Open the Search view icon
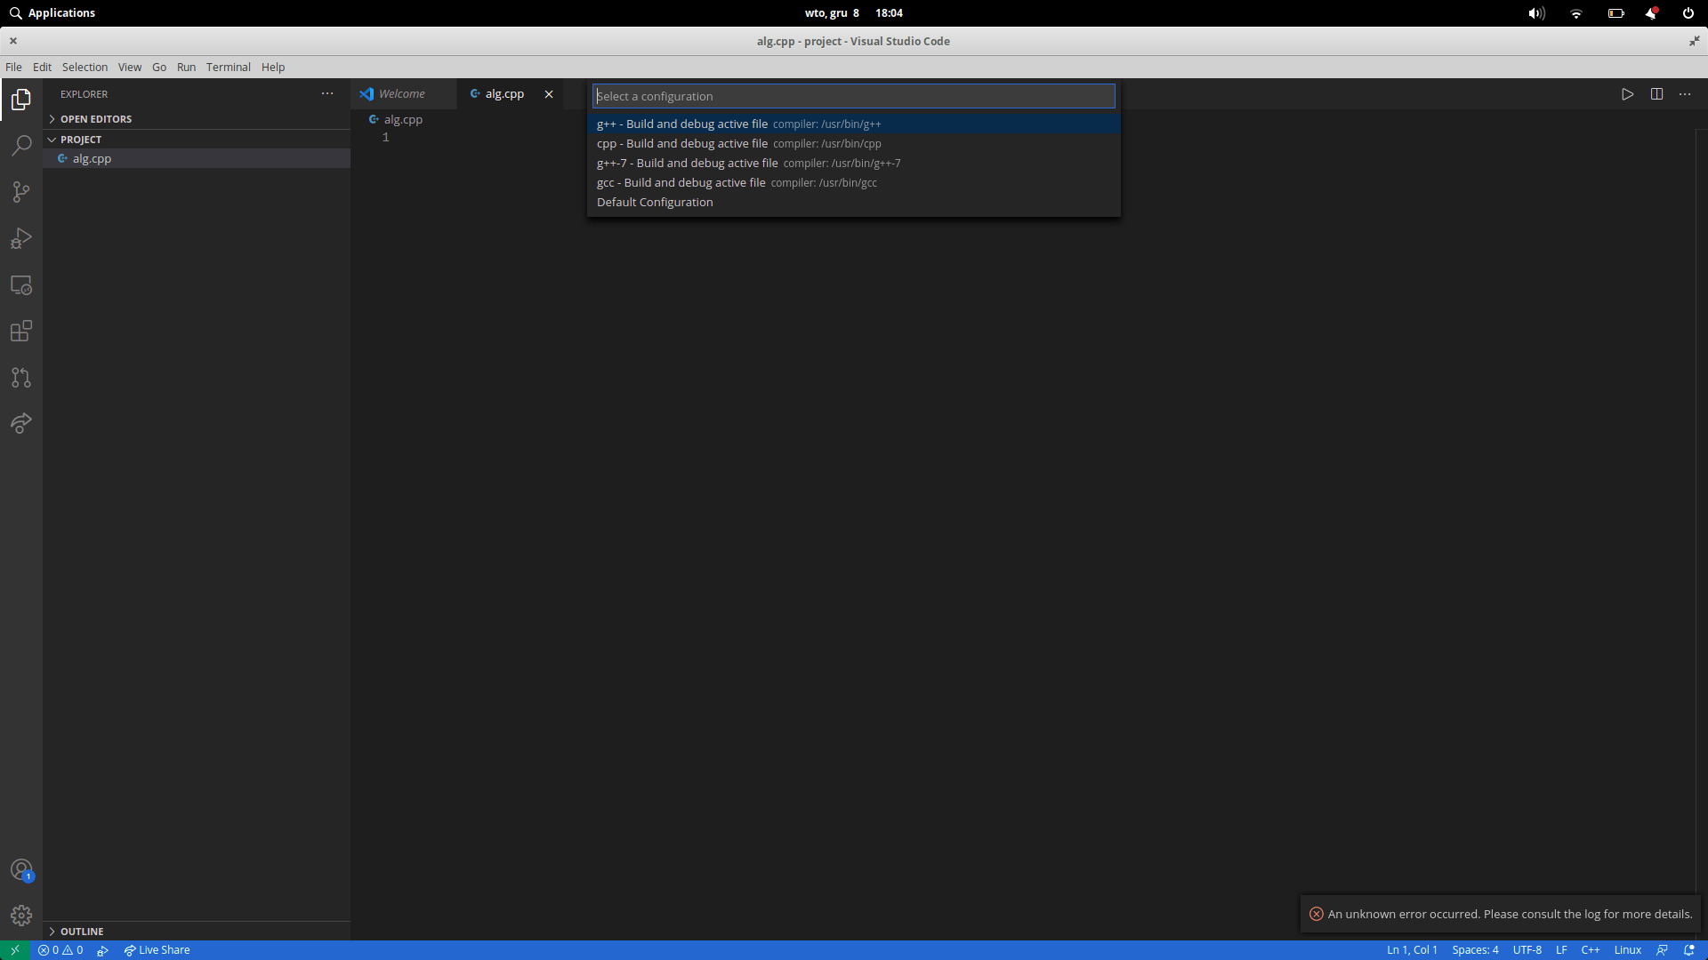1708x960 pixels. [x=21, y=146]
